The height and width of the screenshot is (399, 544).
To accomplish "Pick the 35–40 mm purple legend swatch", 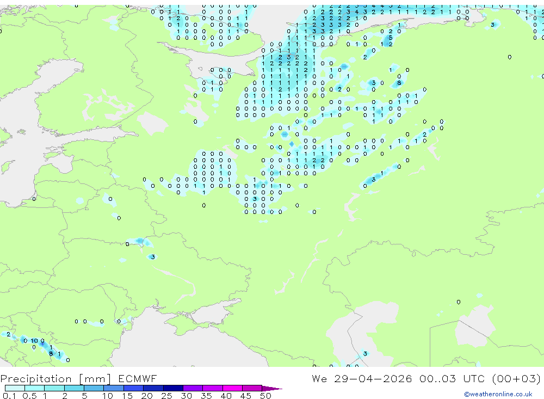I will [x=213, y=388].
